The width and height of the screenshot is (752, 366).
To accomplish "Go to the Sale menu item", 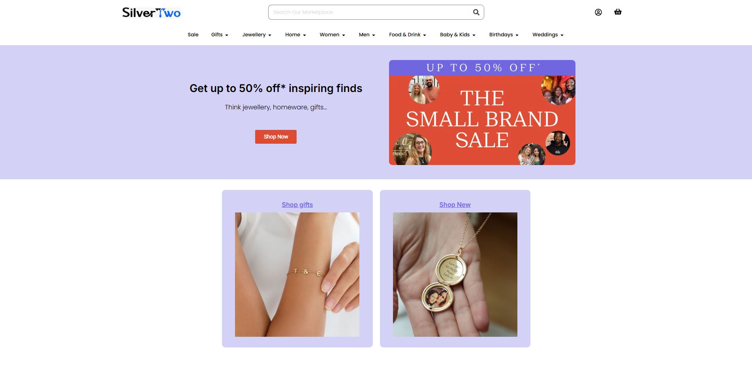I will [x=193, y=35].
